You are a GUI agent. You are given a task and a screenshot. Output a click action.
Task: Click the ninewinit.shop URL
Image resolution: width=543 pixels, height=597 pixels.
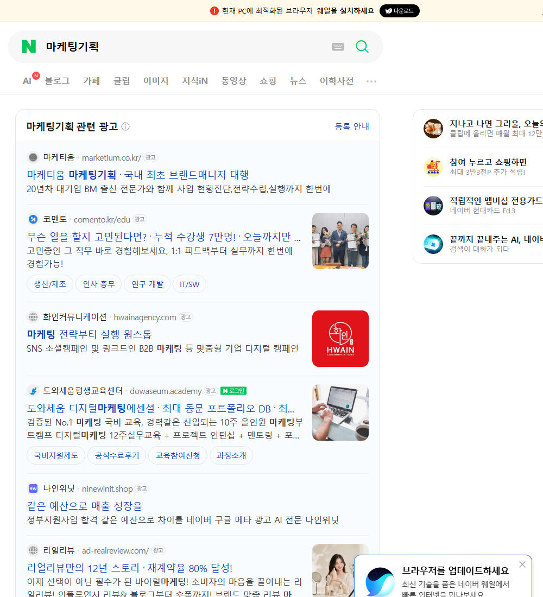pos(107,488)
